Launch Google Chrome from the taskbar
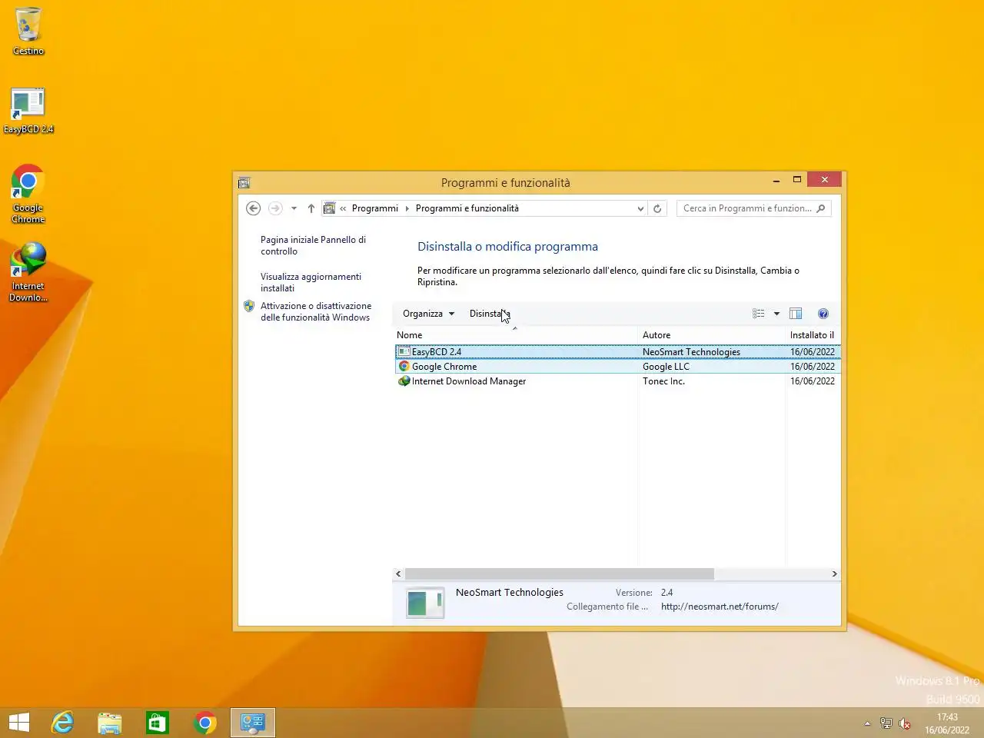 click(205, 723)
